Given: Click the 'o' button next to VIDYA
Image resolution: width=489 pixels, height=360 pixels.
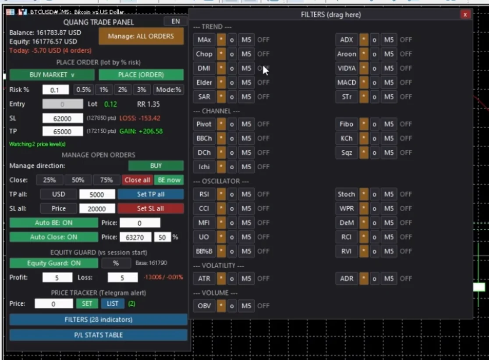Looking at the screenshot, I should coord(374,68).
